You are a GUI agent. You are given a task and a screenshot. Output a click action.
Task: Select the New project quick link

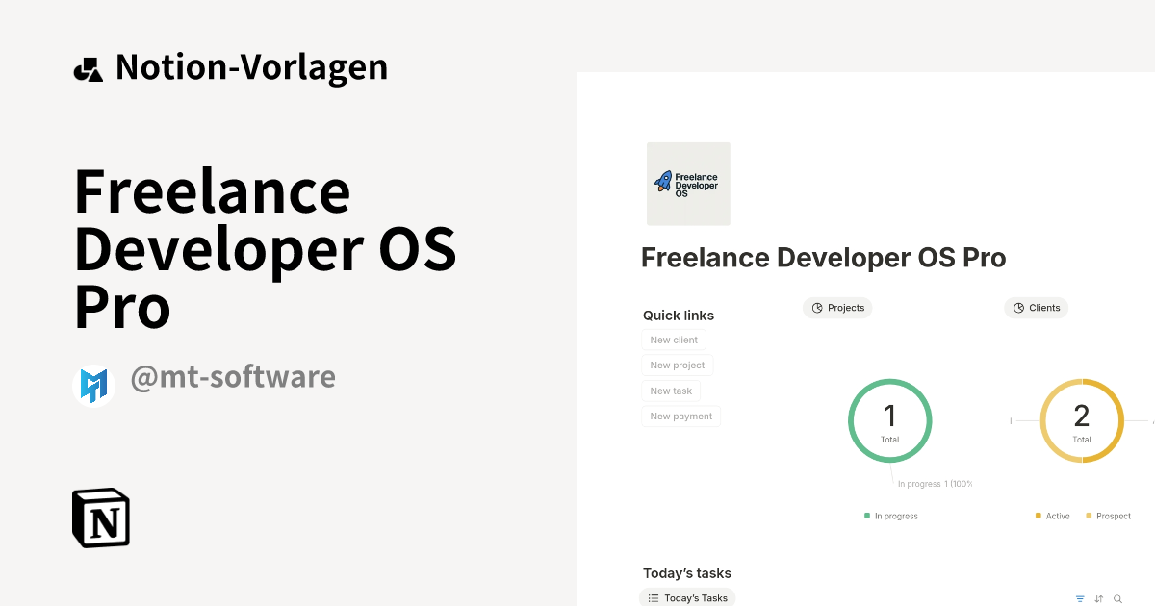[x=678, y=365]
